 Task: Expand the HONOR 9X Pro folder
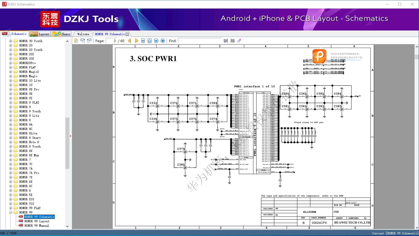(x=10, y=89)
